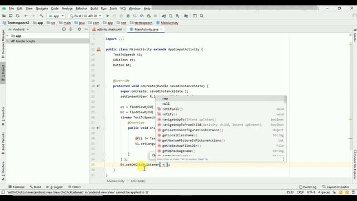
Task: Open the Navigate menu
Action: click(x=42, y=8)
